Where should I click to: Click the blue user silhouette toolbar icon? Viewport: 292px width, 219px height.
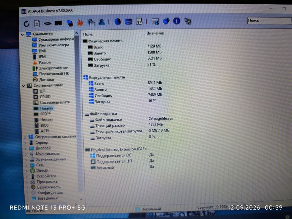tap(102, 22)
